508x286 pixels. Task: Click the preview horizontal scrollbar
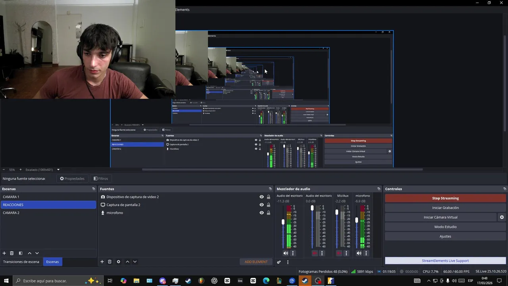coord(283,169)
